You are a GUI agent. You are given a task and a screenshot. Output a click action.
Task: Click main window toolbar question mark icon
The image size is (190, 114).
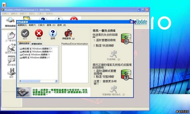coord(43,19)
